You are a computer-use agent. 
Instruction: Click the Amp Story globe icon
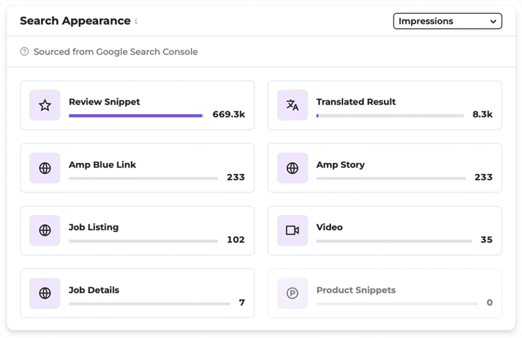[x=292, y=168]
